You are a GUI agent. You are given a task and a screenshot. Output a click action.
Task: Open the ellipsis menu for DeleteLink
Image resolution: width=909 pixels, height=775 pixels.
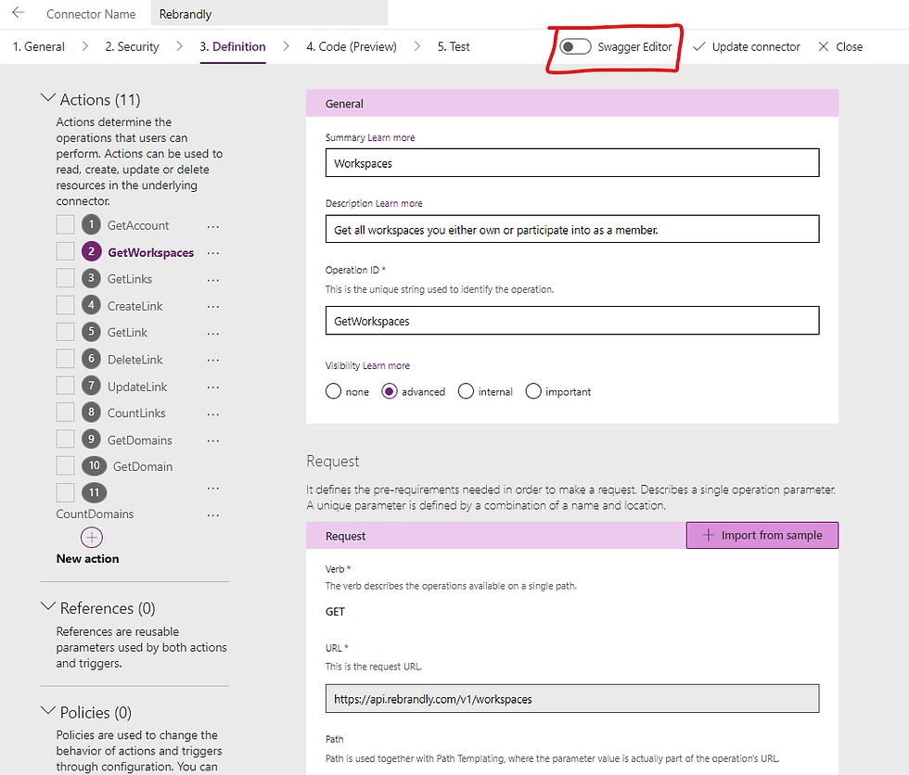point(213,361)
